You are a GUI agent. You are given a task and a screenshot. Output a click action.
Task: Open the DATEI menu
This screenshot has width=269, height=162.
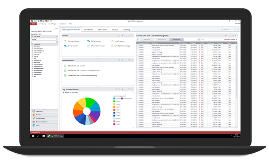(34, 24)
